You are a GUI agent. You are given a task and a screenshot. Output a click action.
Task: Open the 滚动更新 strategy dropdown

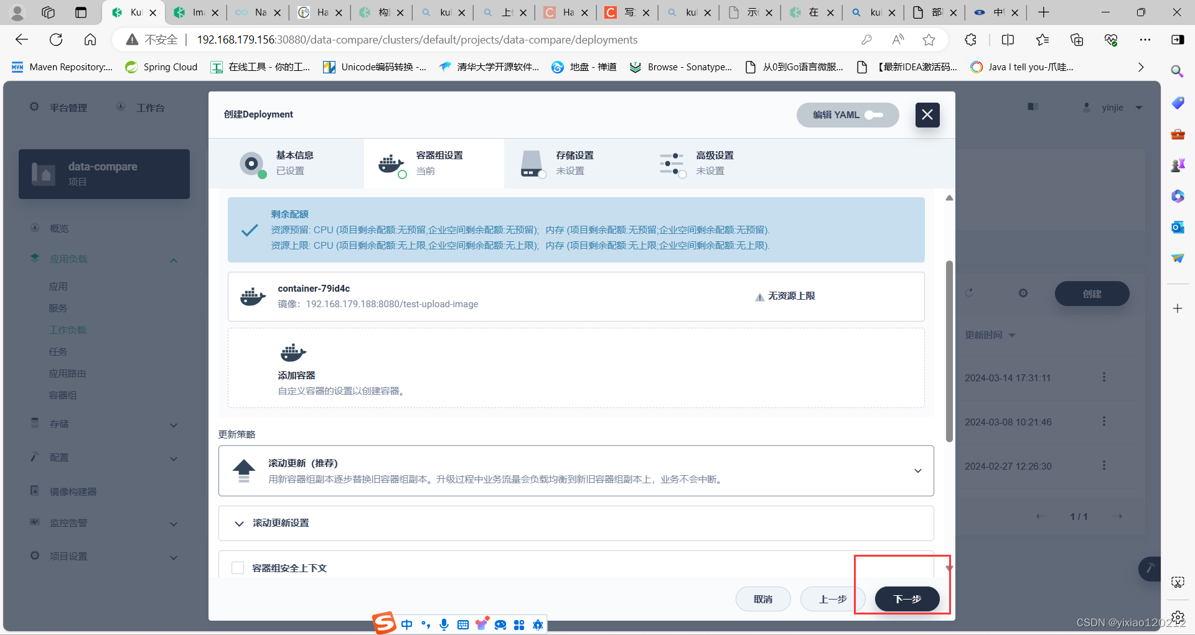click(576, 471)
